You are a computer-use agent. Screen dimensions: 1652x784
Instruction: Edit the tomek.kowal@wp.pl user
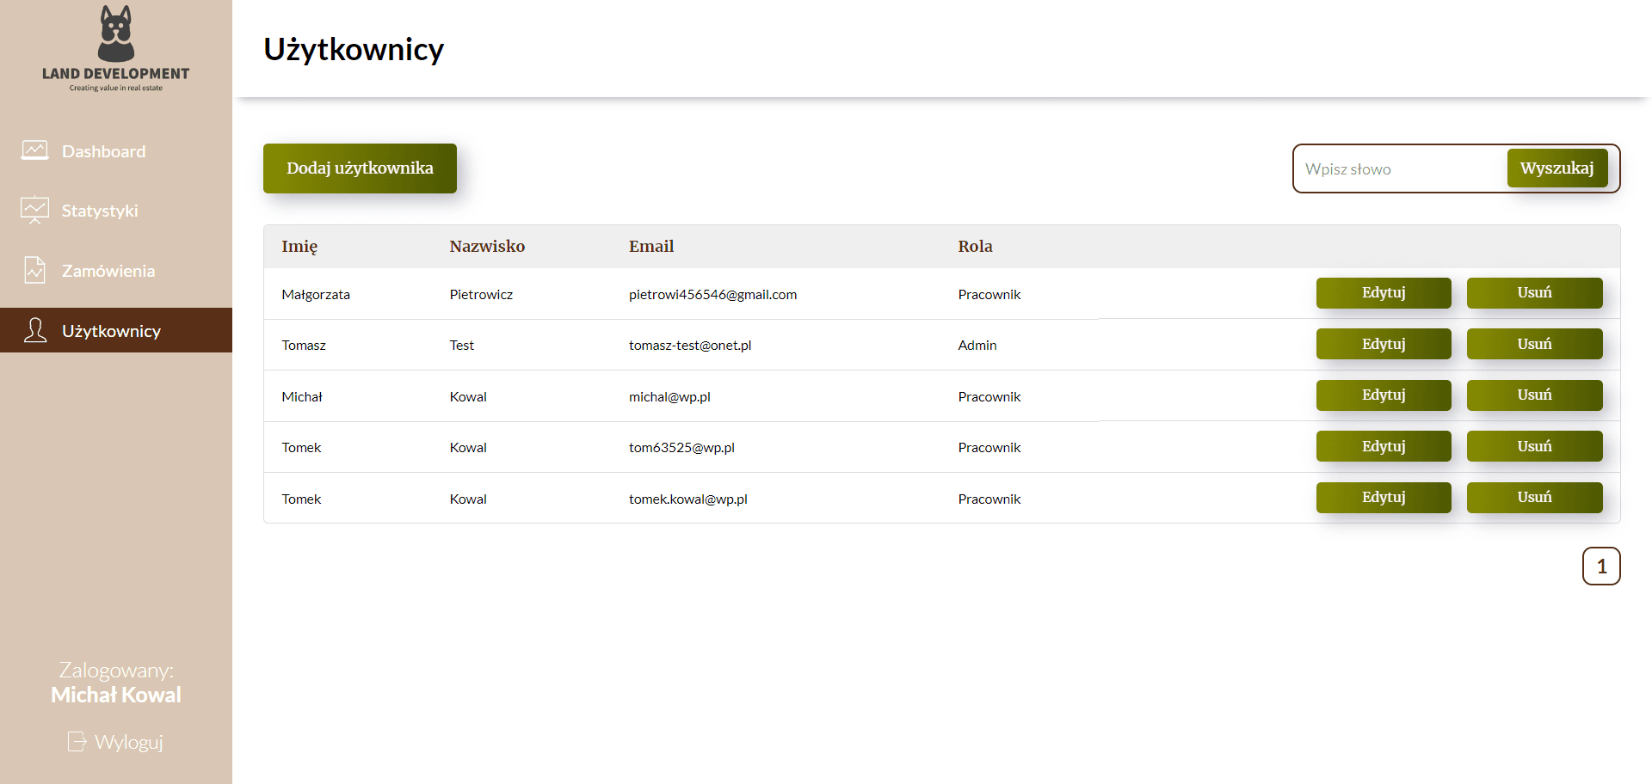pyautogui.click(x=1384, y=498)
